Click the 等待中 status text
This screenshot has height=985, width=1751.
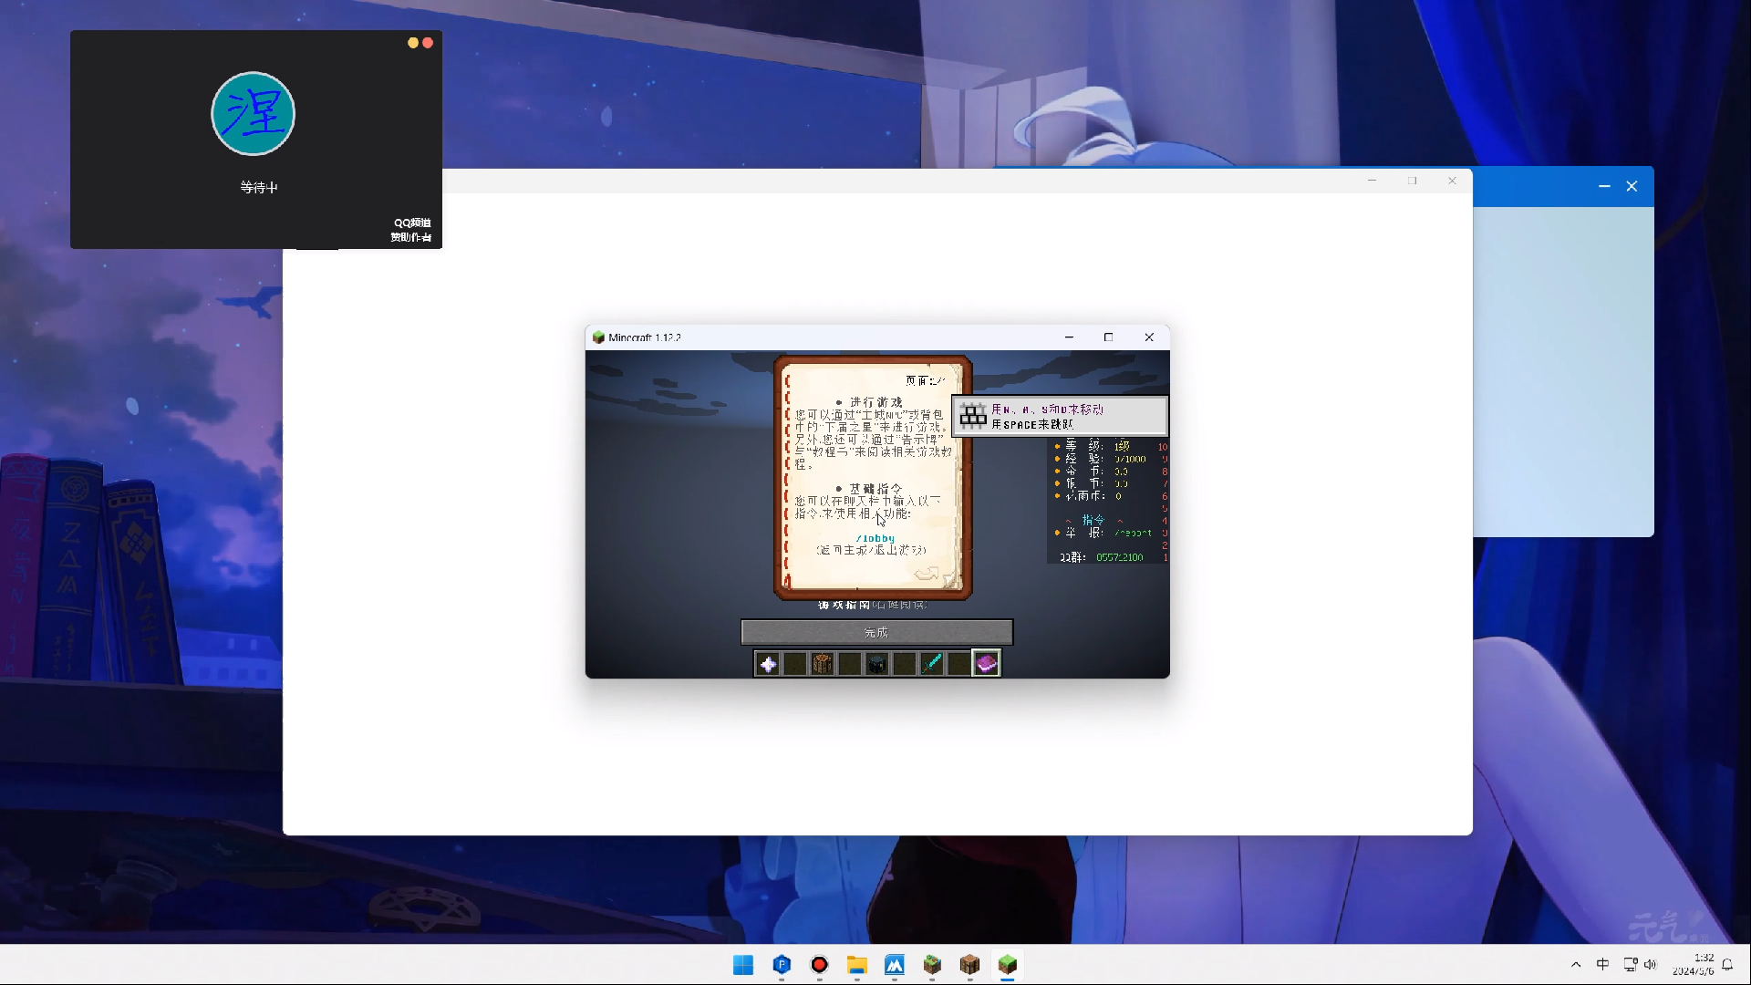[x=259, y=187]
